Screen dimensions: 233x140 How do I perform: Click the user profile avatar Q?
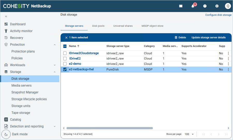click(228, 6)
